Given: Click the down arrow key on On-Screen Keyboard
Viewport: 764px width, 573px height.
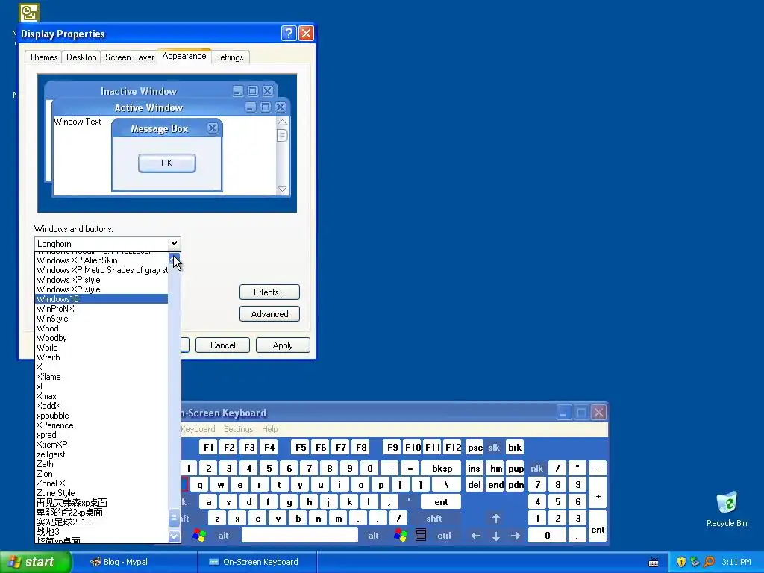Looking at the screenshot, I should (x=496, y=536).
